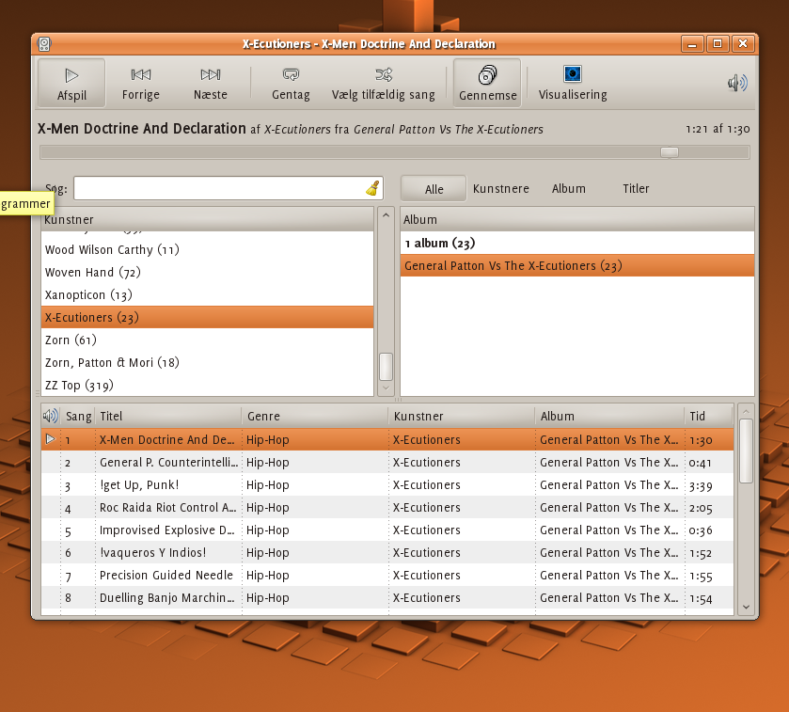Sort songs by Tid column

(x=708, y=416)
